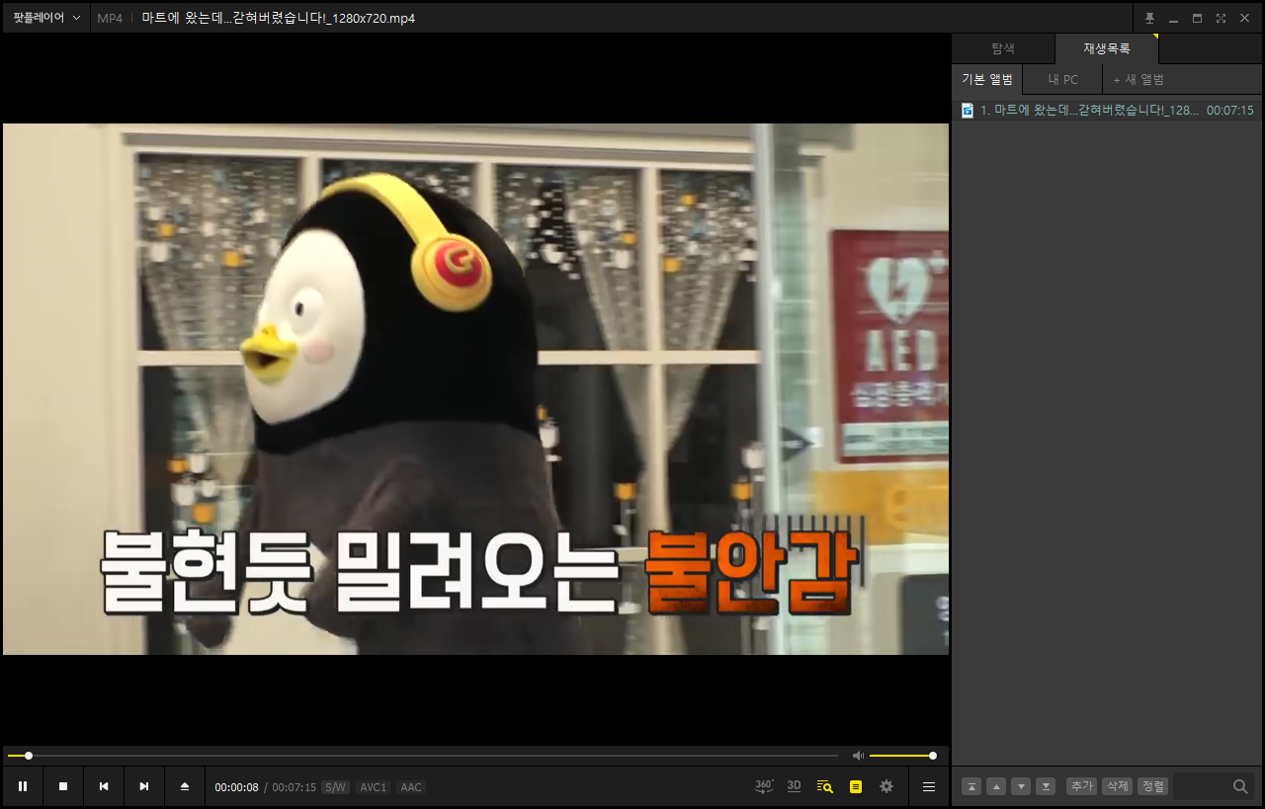The height and width of the screenshot is (809, 1265).
Task: Click the AVC1 video codec label
Action: [374, 787]
